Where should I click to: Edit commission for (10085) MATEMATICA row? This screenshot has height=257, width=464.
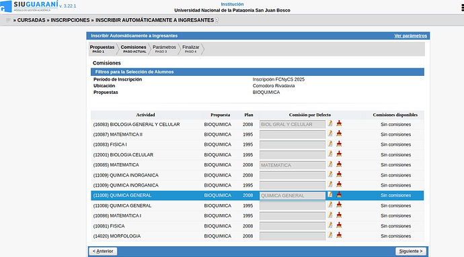(330, 164)
